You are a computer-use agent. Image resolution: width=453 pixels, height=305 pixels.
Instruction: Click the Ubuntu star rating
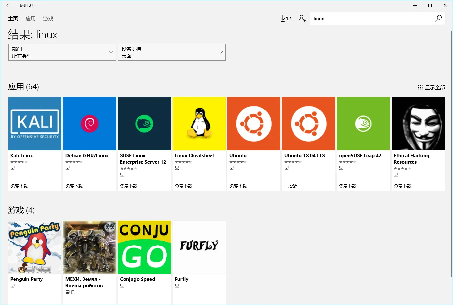pos(238,162)
